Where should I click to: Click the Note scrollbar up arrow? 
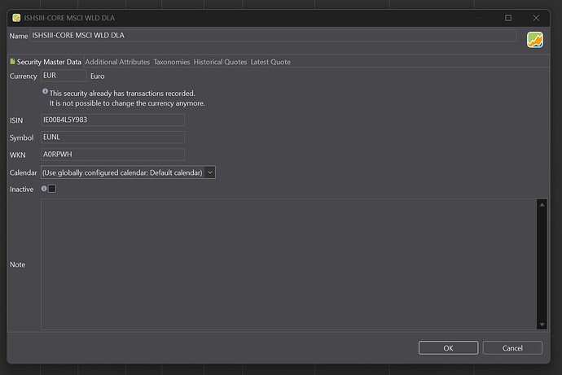(542, 204)
